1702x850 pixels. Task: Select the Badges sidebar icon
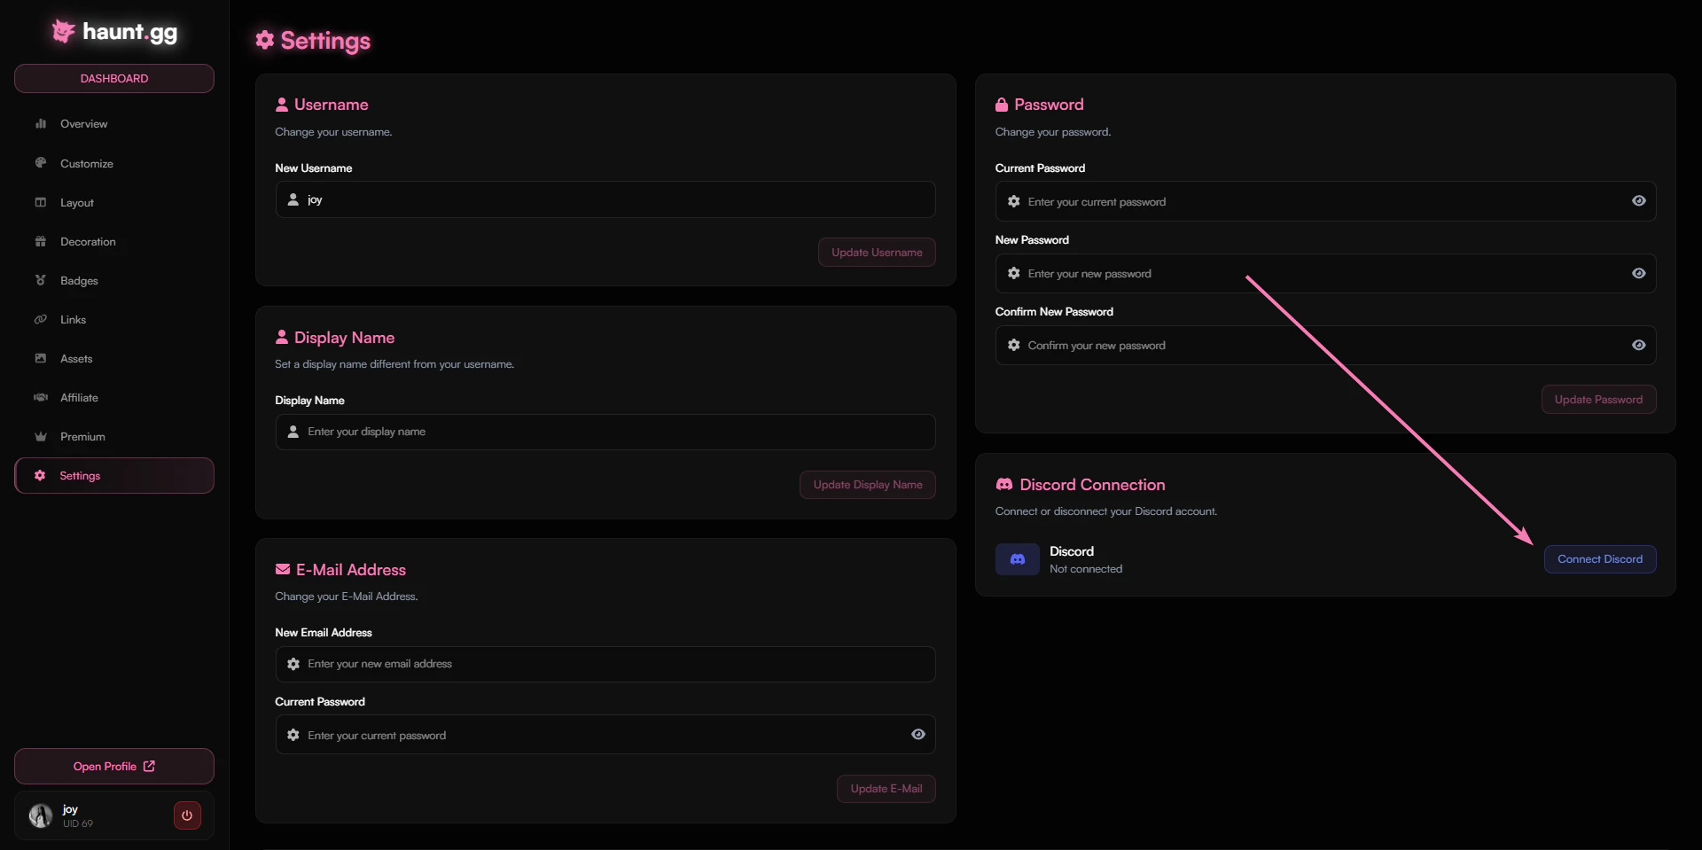[41, 280]
